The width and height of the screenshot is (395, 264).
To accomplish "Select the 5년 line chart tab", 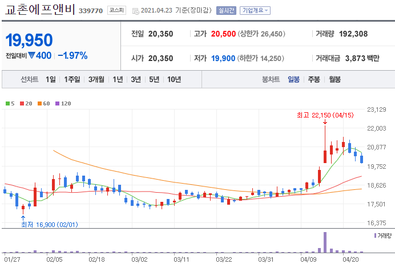I will coord(154,79).
